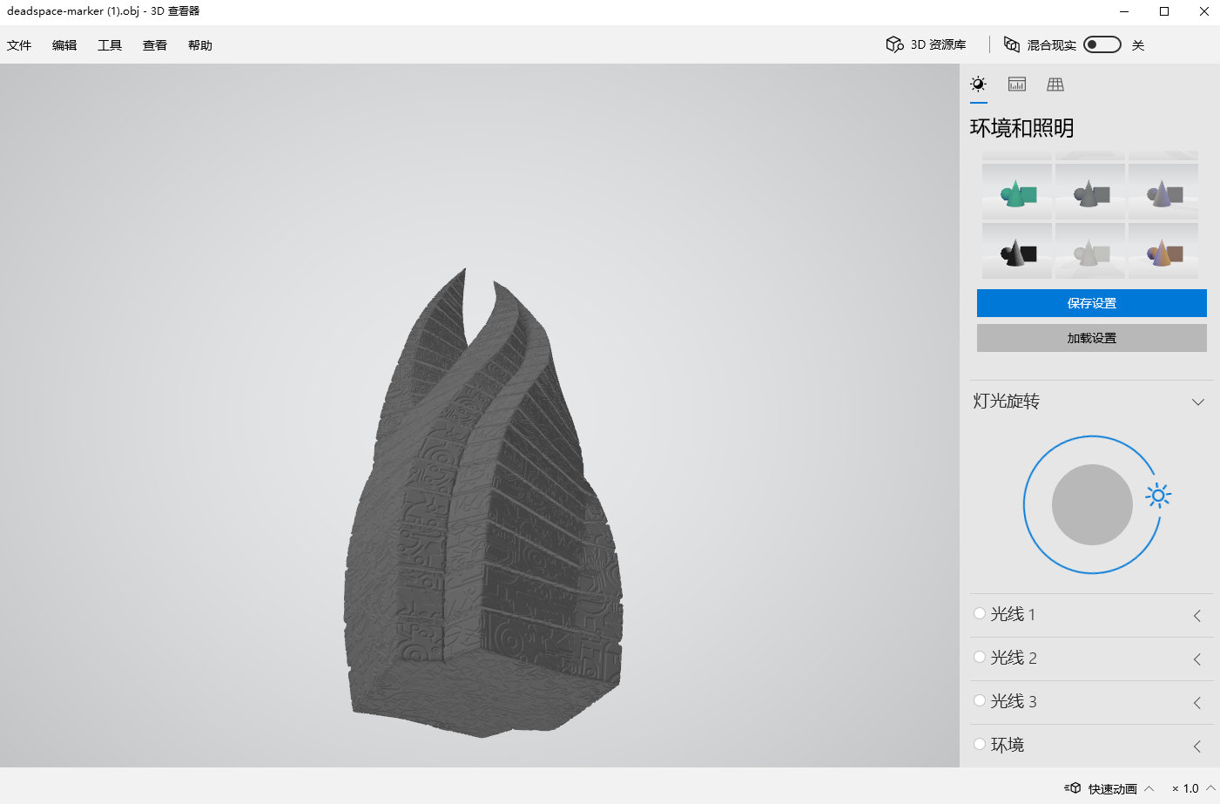This screenshot has width=1220, height=804.
Task: Select the 环境 radio button
Action: [x=980, y=744]
